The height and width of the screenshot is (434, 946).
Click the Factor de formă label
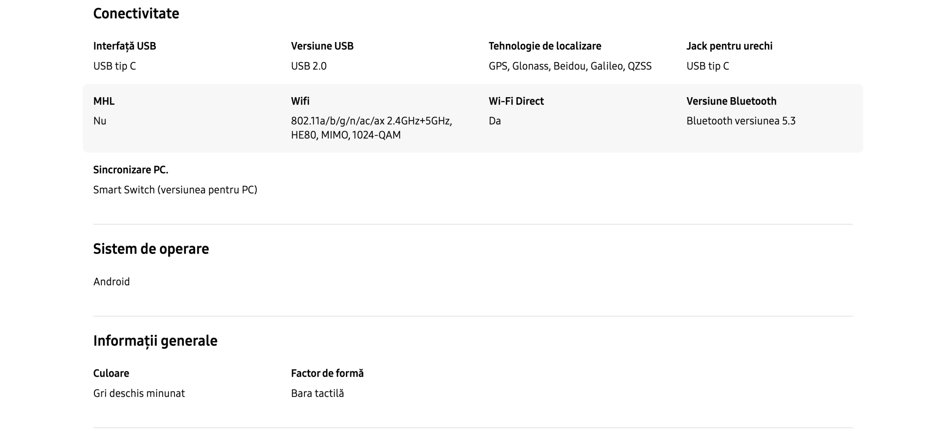(327, 373)
